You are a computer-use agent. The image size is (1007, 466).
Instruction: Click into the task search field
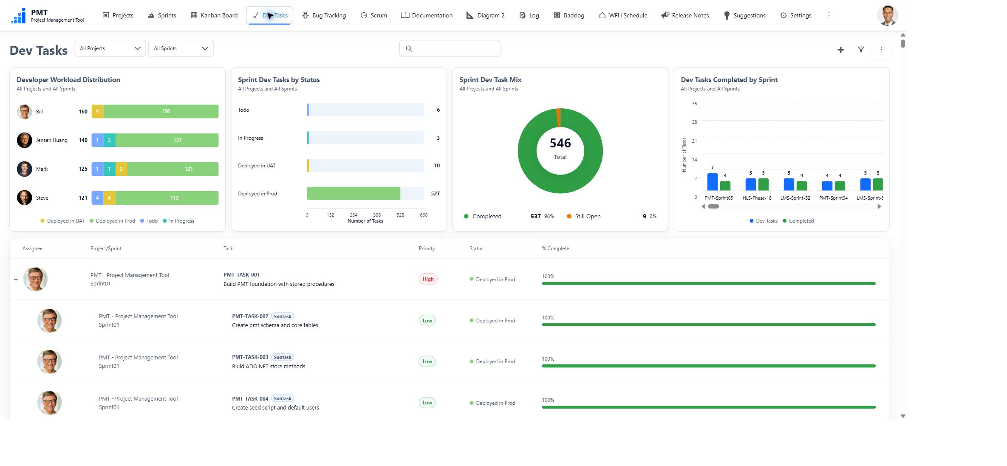[450, 48]
